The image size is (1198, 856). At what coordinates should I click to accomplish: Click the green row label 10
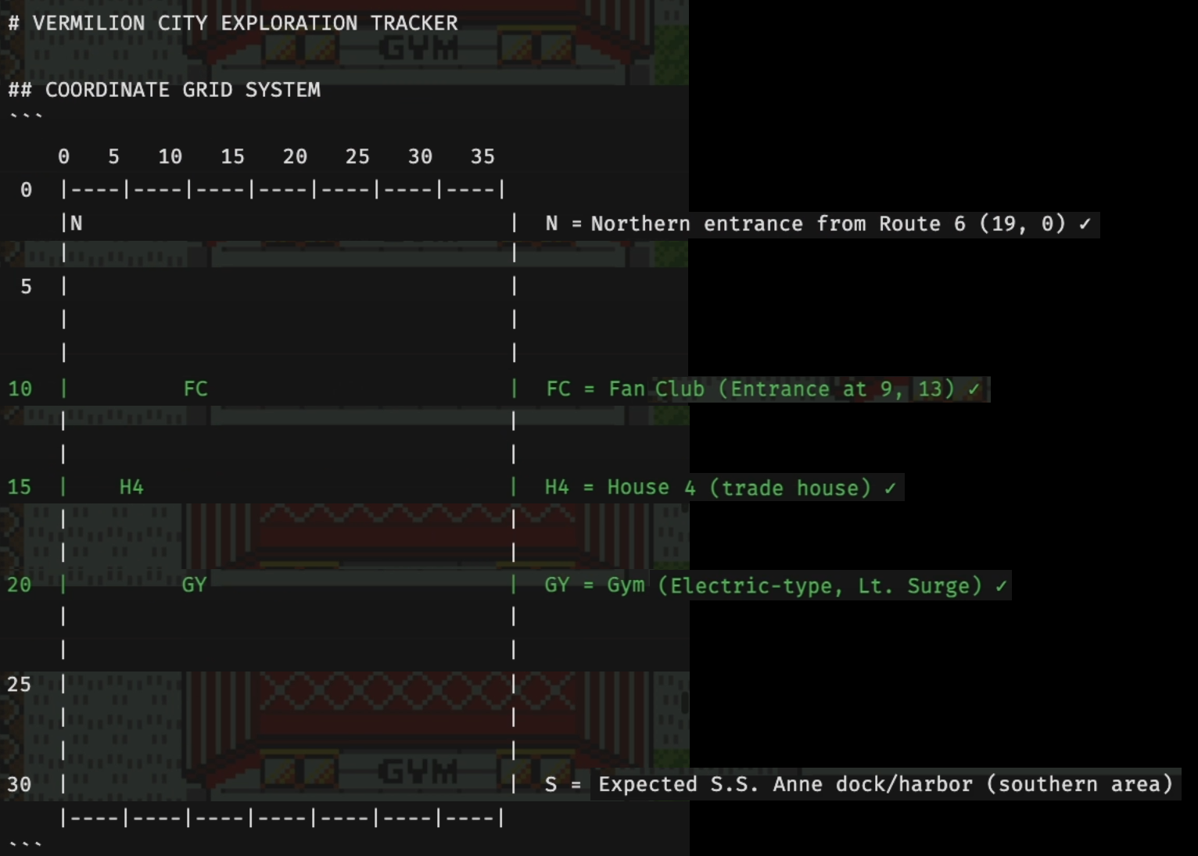[x=20, y=389]
